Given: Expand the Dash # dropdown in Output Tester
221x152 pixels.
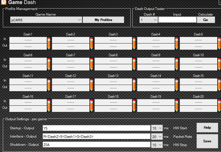Looking at the screenshot, I should tap(149, 20).
